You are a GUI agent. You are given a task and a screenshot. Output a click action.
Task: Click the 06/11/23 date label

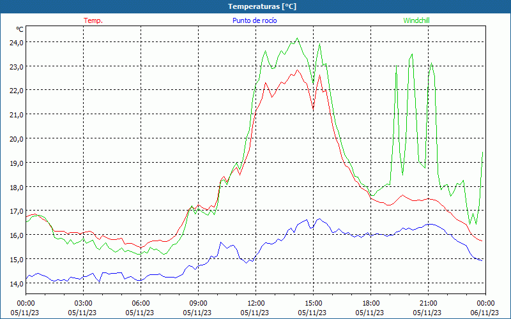pos(485,313)
